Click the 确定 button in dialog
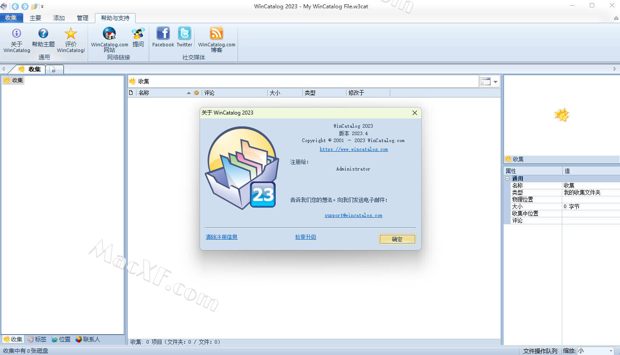This screenshot has width=620, height=355. (x=397, y=239)
